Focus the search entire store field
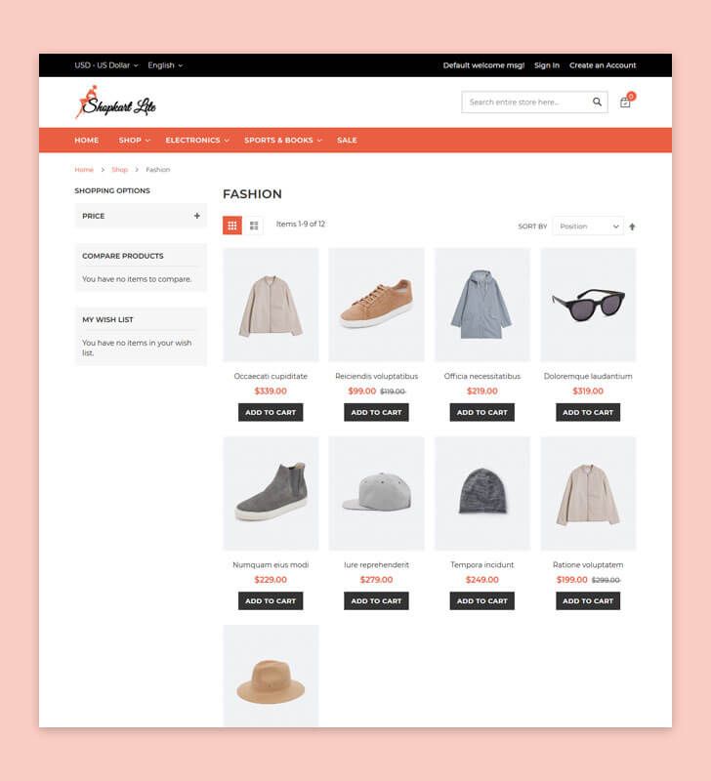This screenshot has height=781, width=711. pyautogui.click(x=525, y=103)
